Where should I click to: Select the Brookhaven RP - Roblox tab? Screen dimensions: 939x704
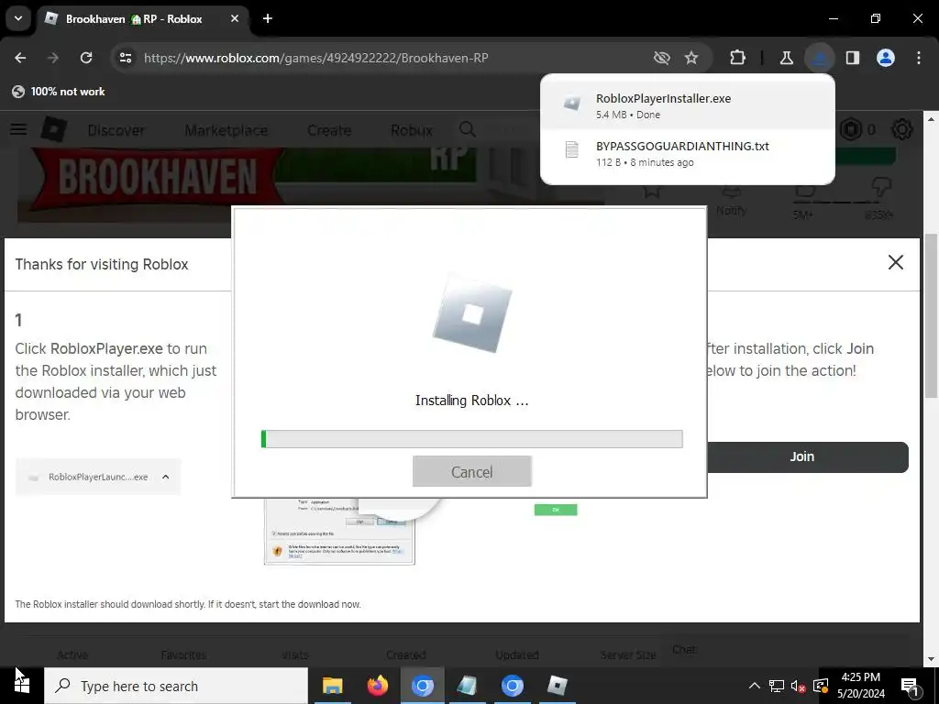[142, 19]
